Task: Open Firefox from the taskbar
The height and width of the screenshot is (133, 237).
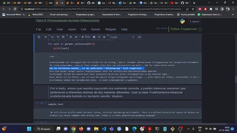Action: pyautogui.click(x=81, y=129)
